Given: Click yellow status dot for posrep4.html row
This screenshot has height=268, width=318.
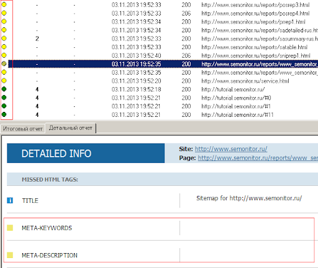Looking at the screenshot, I should pyautogui.click(x=4, y=13).
